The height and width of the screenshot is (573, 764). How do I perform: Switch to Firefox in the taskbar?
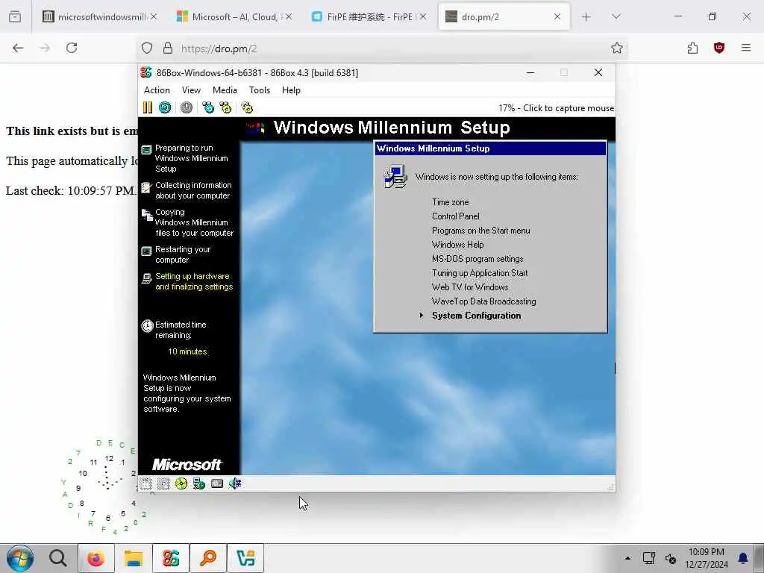pos(96,558)
